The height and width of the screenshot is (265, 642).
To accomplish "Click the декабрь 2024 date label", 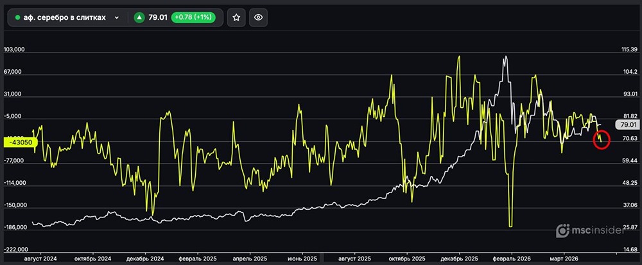I will pyautogui.click(x=146, y=259).
